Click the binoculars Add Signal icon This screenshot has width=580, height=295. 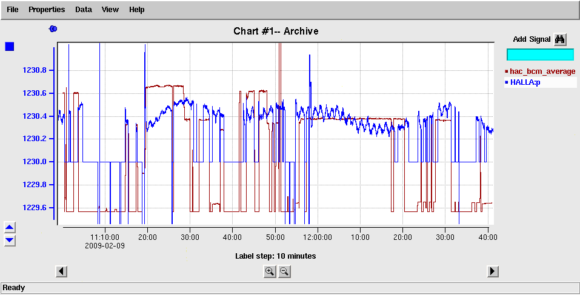(x=560, y=39)
